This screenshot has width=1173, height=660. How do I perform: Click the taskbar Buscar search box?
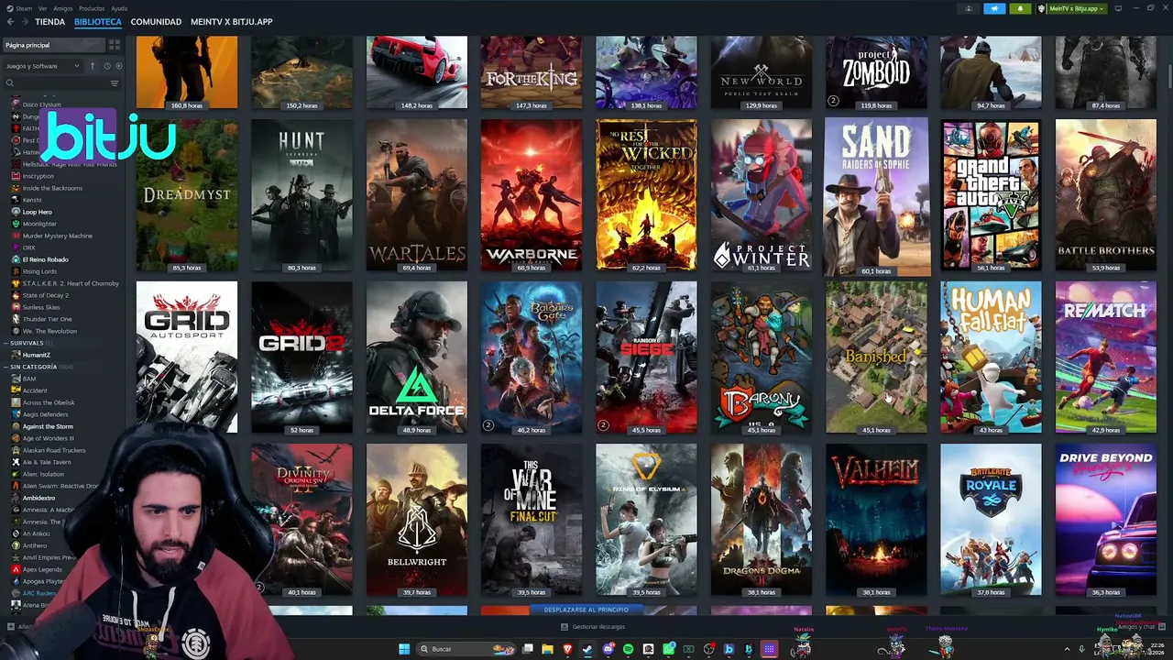coord(466,649)
